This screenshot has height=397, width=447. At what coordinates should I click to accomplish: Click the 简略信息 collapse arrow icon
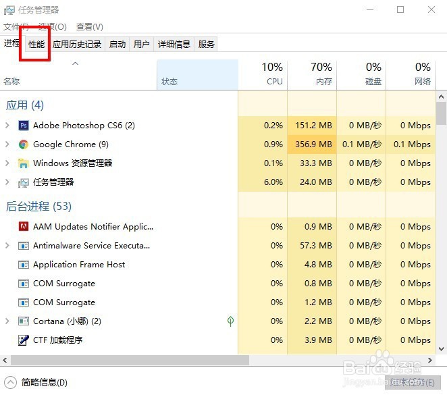[x=11, y=382]
